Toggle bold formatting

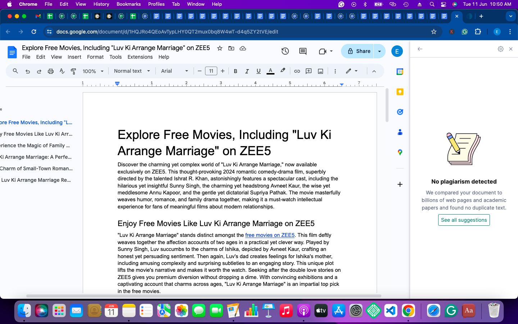pos(235,71)
